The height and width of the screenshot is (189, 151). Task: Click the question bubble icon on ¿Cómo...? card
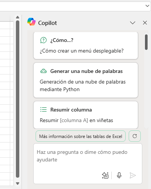tap(44, 40)
